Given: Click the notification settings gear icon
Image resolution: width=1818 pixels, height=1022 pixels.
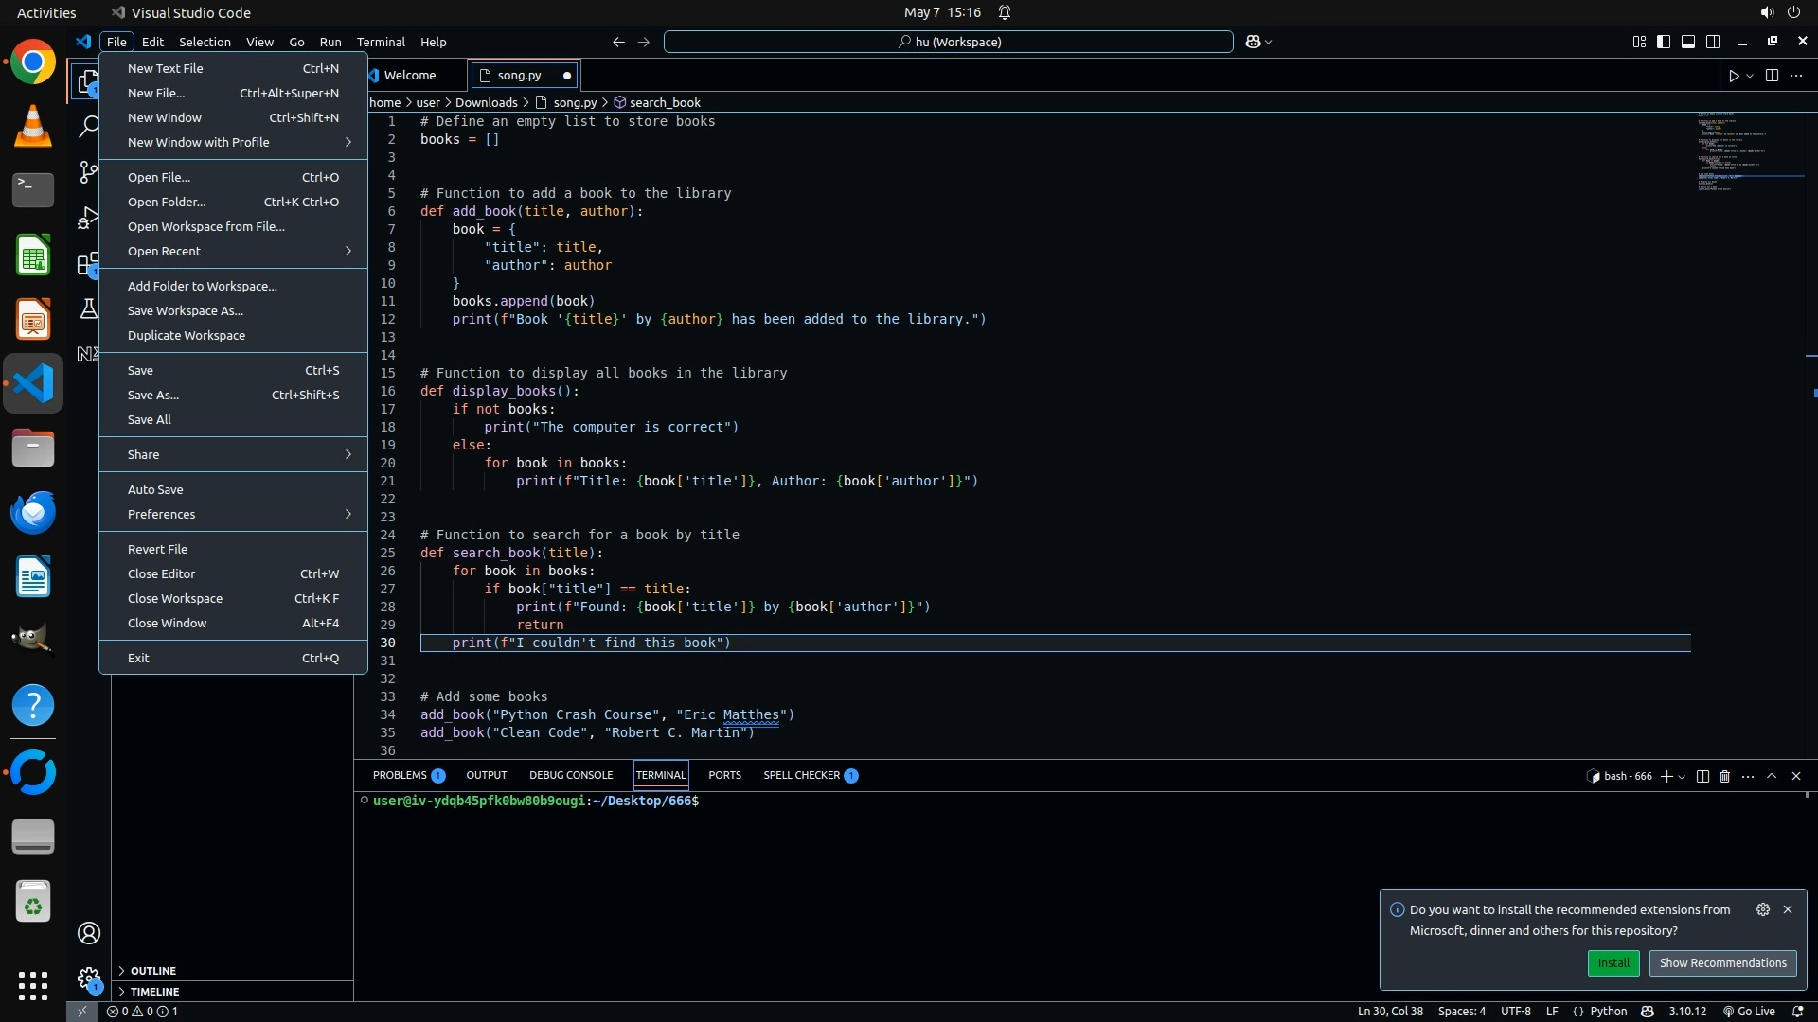Looking at the screenshot, I should (x=1762, y=909).
